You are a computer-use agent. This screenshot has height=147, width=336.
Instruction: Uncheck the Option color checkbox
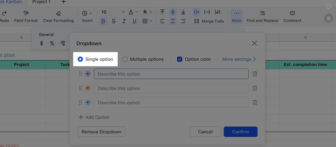[x=180, y=59]
